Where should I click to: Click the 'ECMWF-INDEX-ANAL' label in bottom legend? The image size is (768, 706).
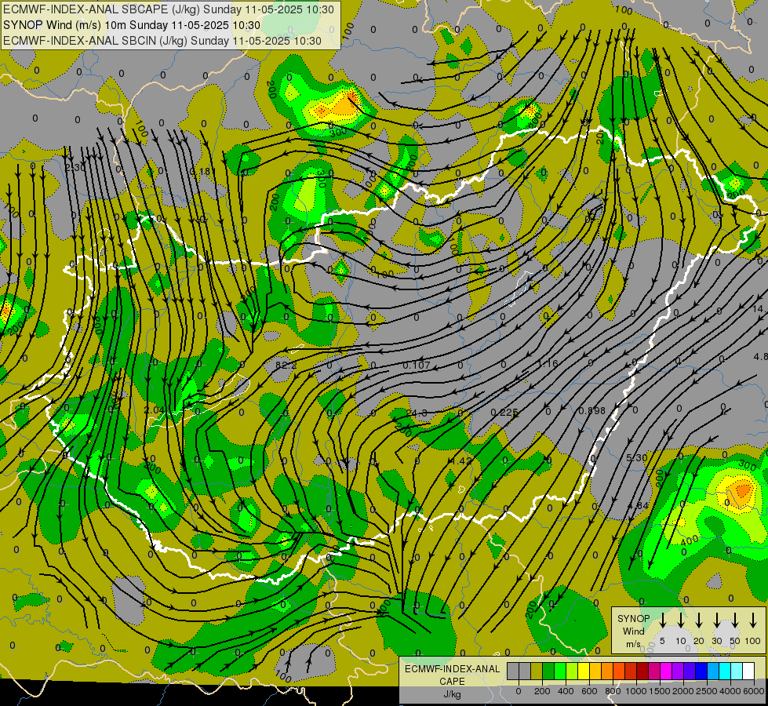(x=452, y=669)
